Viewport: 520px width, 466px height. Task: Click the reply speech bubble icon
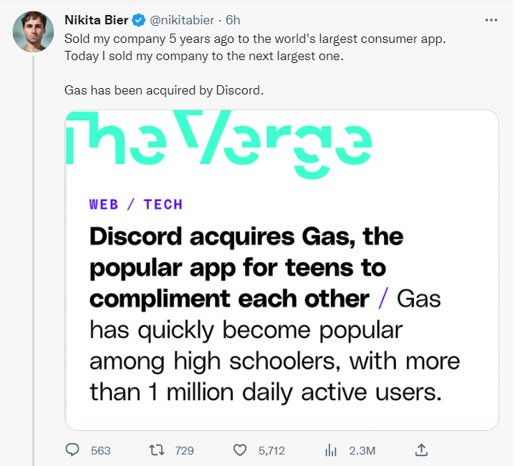tap(73, 450)
